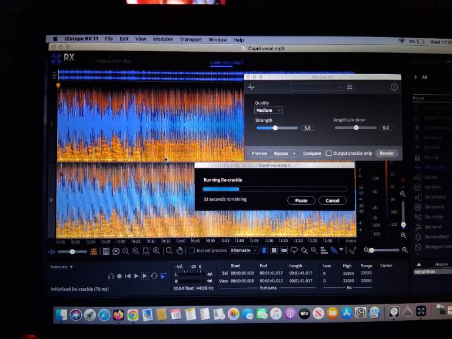Select the lasso selection tool
This screenshot has width=452, height=339.
[x=294, y=251]
